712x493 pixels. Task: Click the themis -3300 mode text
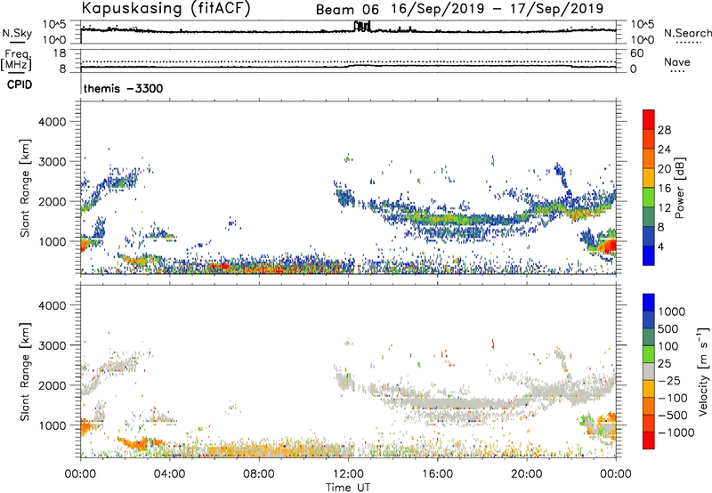pyautogui.click(x=123, y=88)
